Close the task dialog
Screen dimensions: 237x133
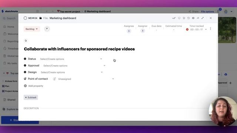point(211,18)
